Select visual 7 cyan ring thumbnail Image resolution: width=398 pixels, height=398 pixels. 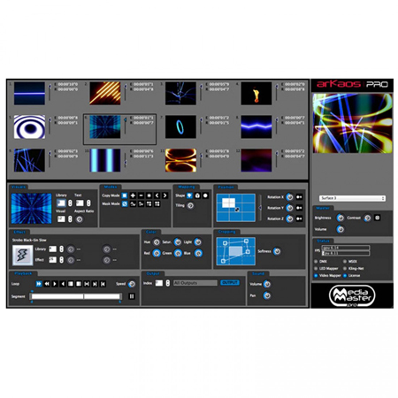click(180, 126)
